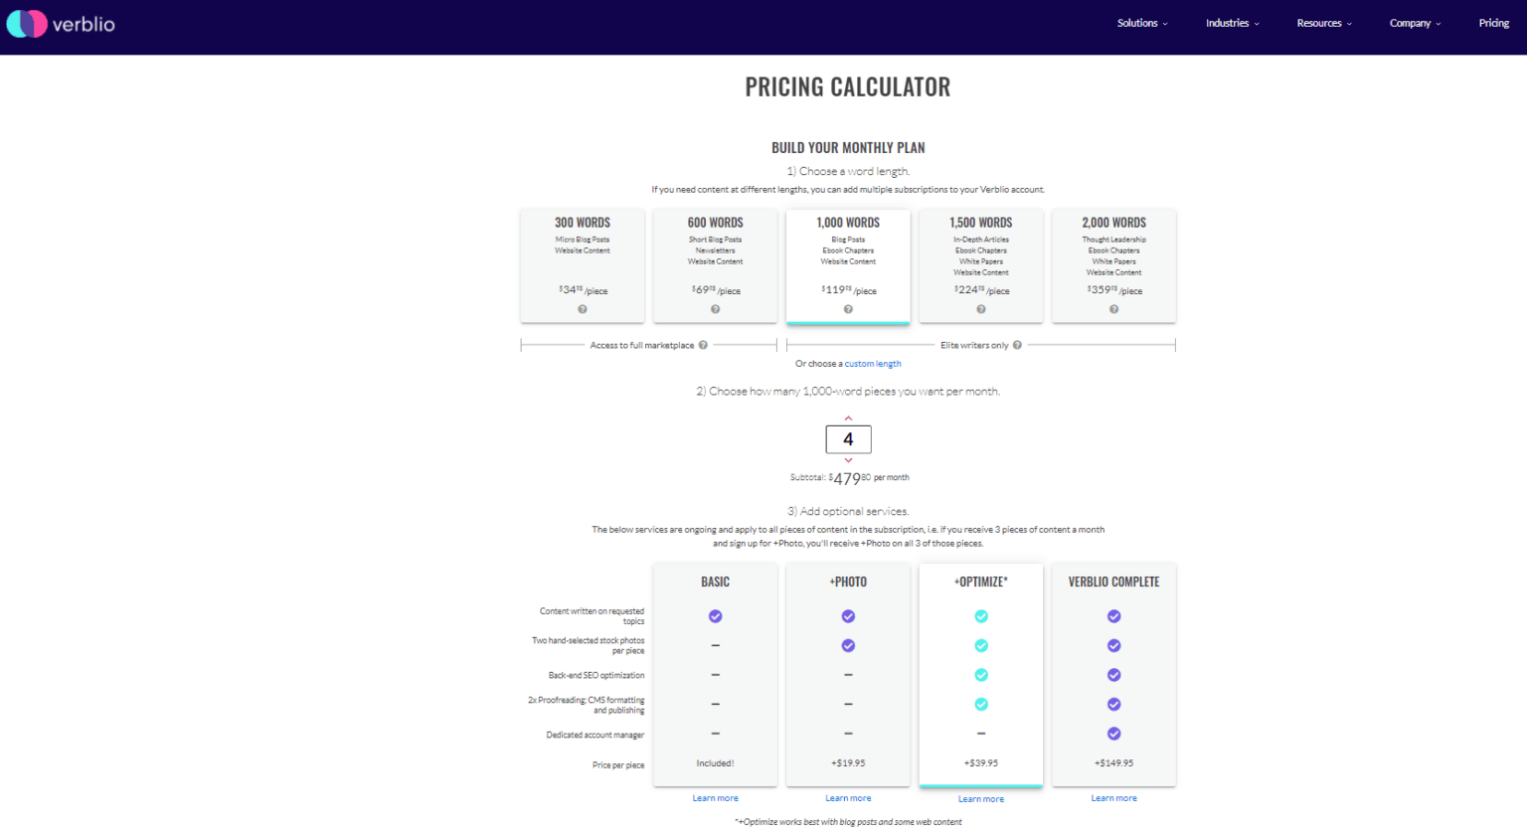The height and width of the screenshot is (835, 1527).
Task: Increase piece count with up arrow
Action: 848,417
